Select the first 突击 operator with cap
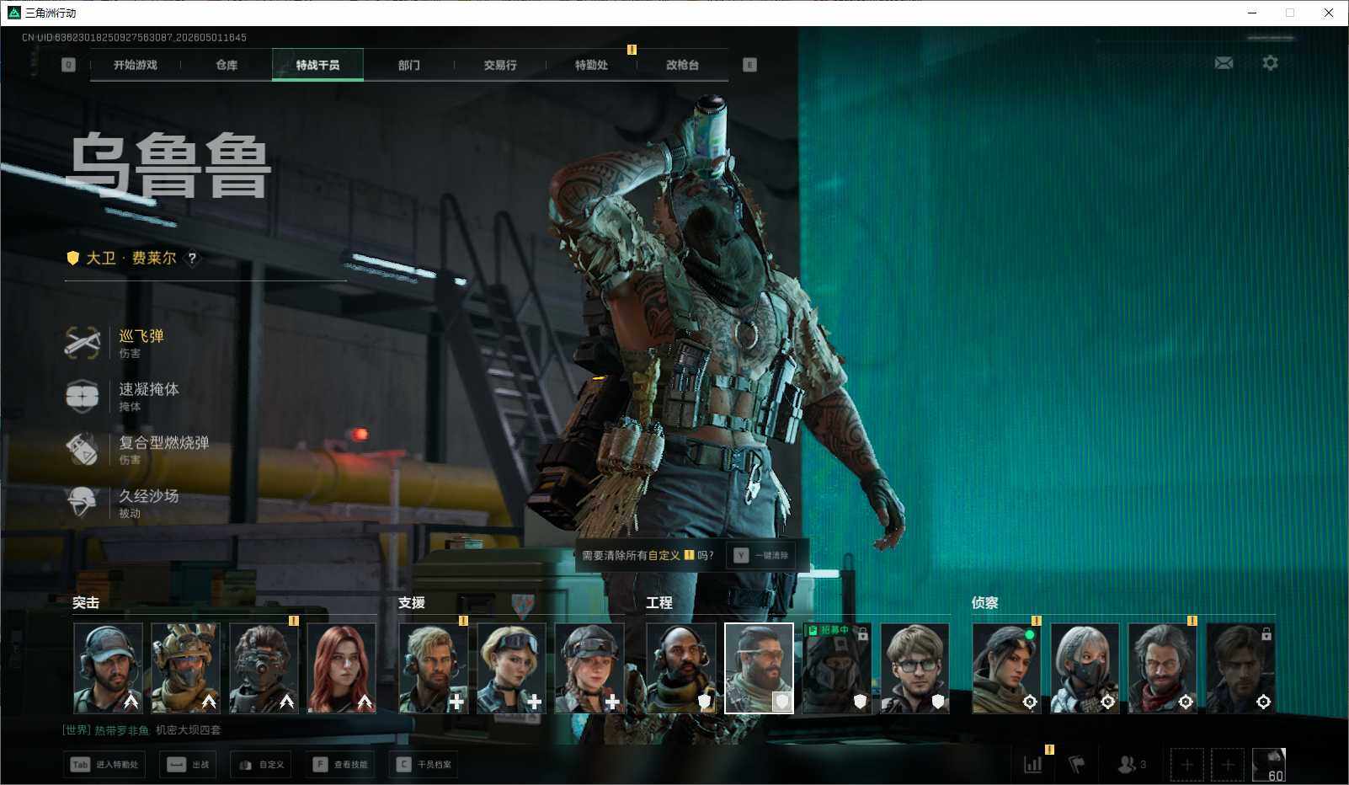 coord(109,668)
